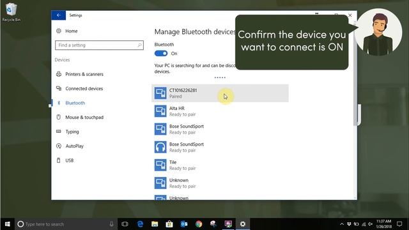409x230 pixels.
Task: Click the Cortana microphone icon
Action: point(111,224)
